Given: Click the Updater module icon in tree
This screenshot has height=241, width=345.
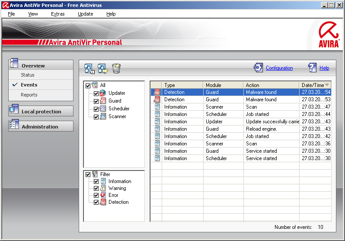Looking at the screenshot, I should point(102,93).
